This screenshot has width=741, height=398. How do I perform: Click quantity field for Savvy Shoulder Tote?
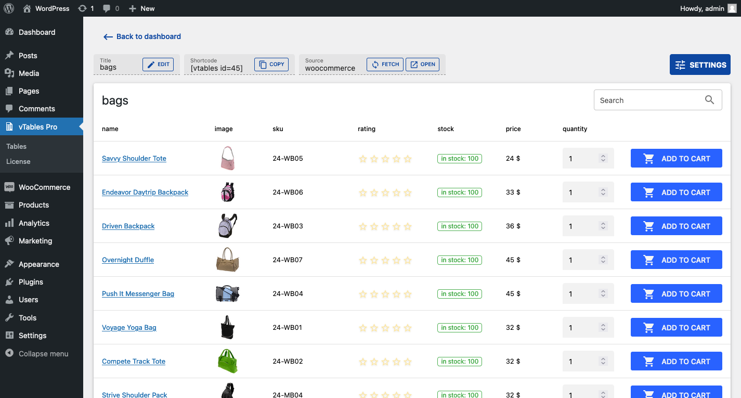pyautogui.click(x=588, y=159)
